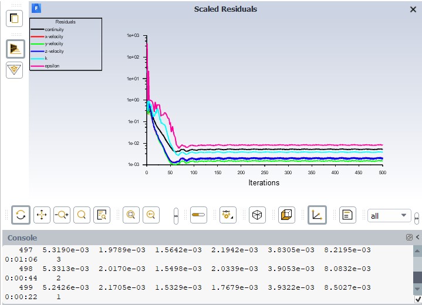Click the 'Console' panel header label
Screen dimensions: 422x305
pyautogui.click(x=22, y=238)
